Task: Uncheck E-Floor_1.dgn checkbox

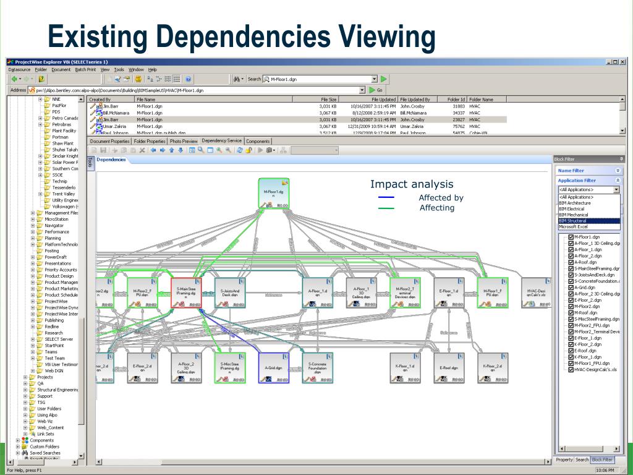Action: (571, 338)
